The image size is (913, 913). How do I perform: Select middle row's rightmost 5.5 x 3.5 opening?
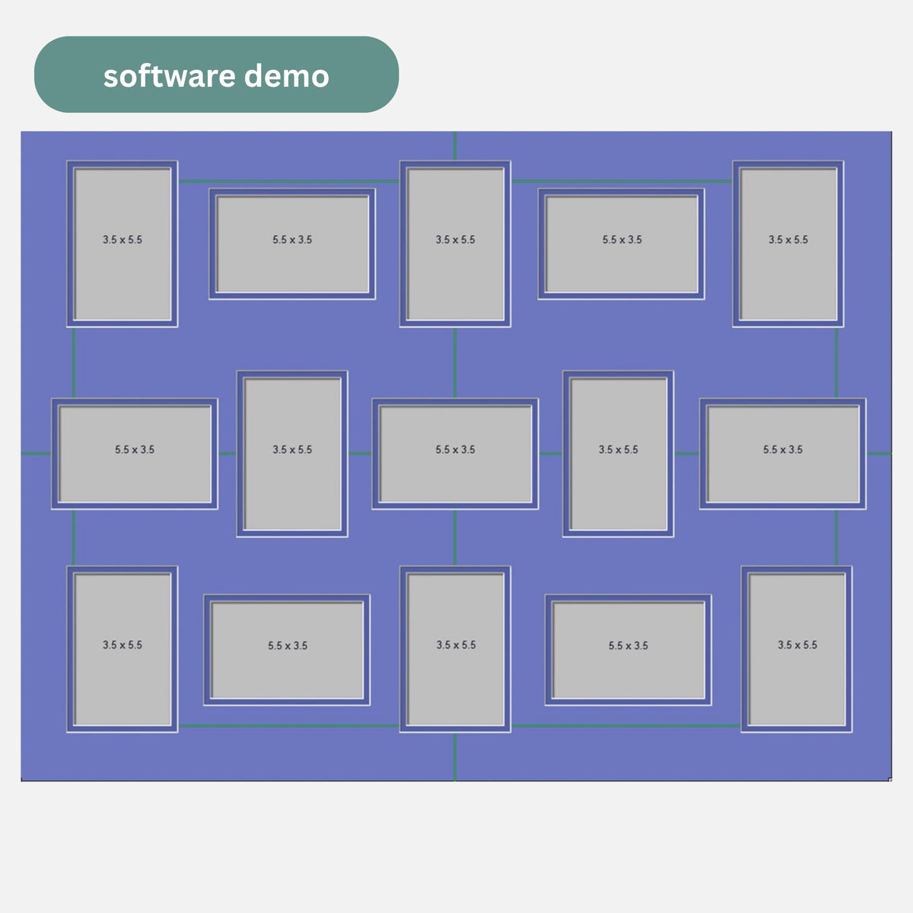click(x=783, y=454)
